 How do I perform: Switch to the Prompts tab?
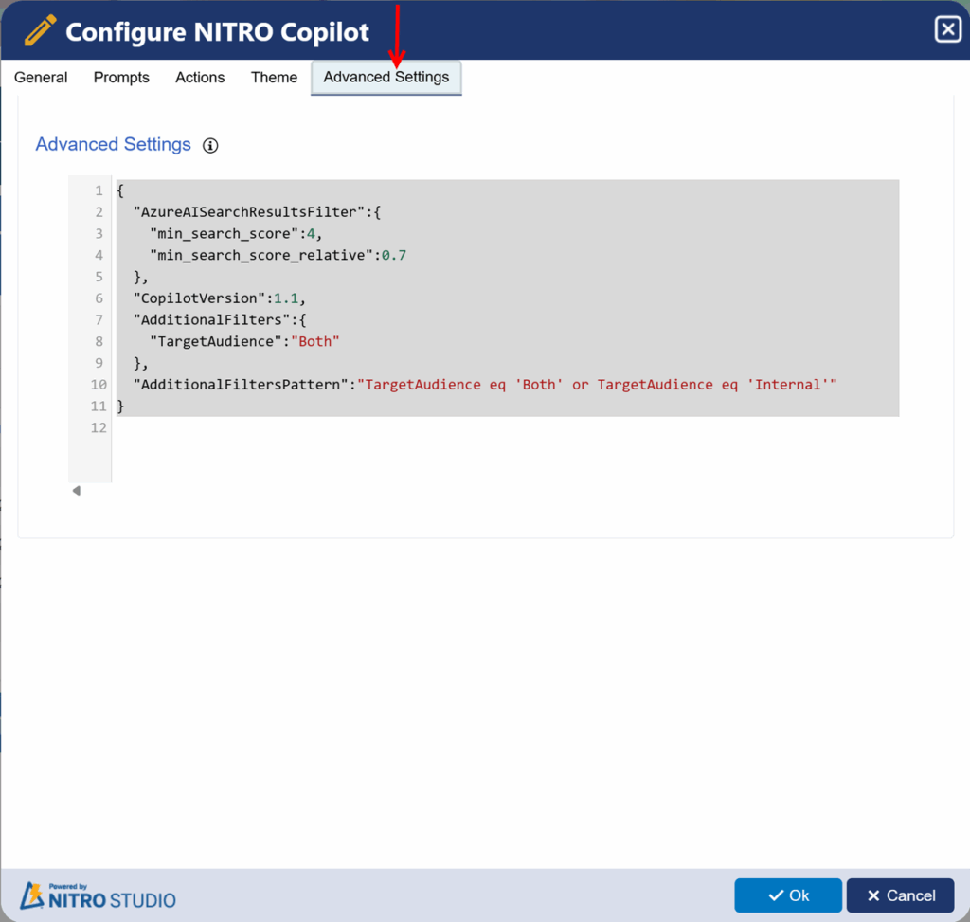(x=121, y=78)
